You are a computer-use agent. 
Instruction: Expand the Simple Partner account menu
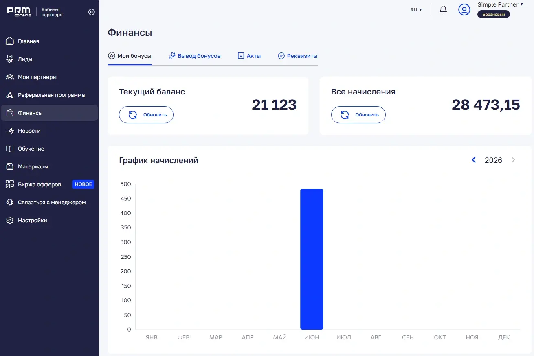(x=500, y=4)
